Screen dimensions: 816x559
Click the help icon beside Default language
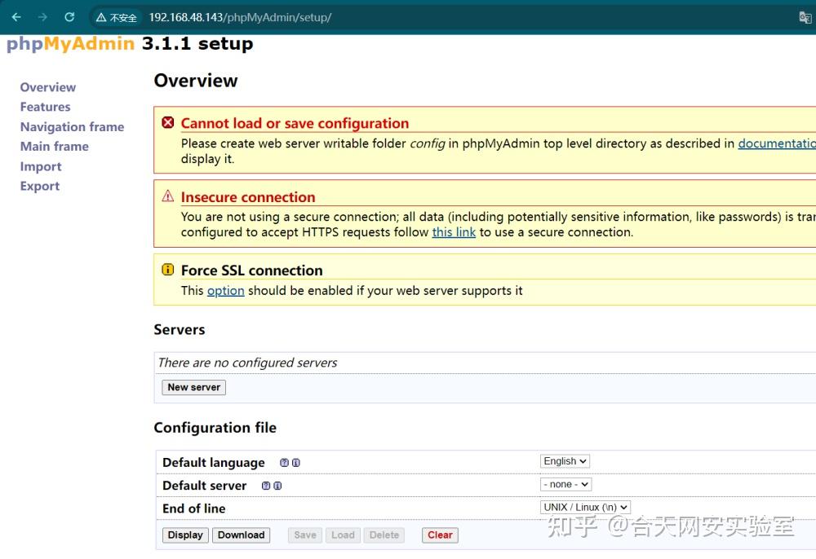(x=283, y=462)
